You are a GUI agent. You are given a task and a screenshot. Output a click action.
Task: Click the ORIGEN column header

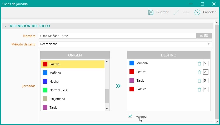click(75, 55)
